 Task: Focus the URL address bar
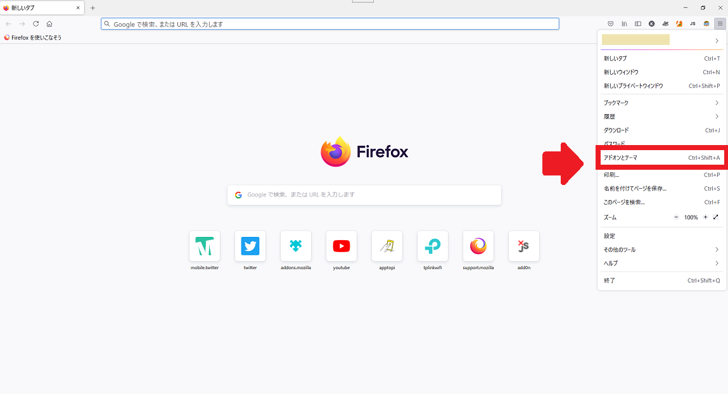pos(330,23)
